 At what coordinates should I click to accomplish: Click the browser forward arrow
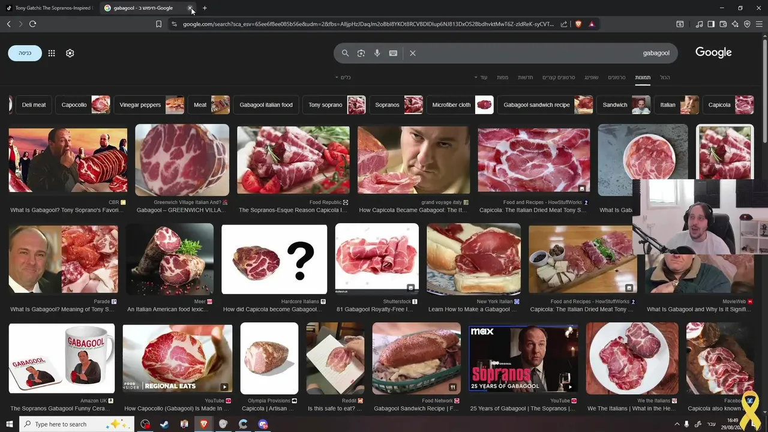coord(20,24)
